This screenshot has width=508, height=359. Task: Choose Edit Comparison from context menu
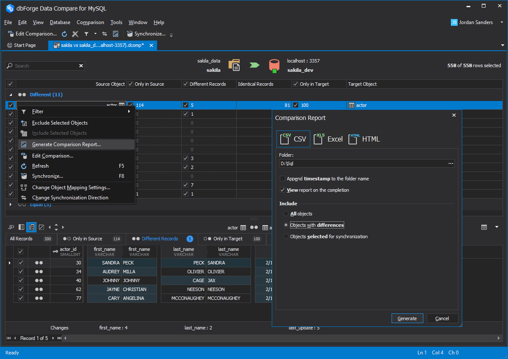pos(76,156)
